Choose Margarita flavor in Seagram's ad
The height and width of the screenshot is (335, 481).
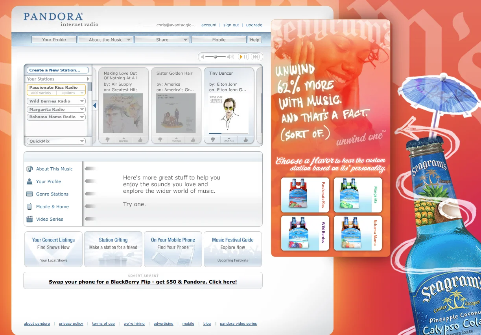pos(358,195)
